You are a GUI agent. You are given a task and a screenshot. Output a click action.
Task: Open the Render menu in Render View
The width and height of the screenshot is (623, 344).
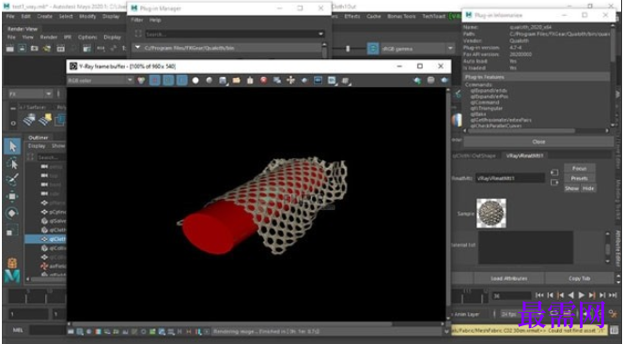pos(49,37)
